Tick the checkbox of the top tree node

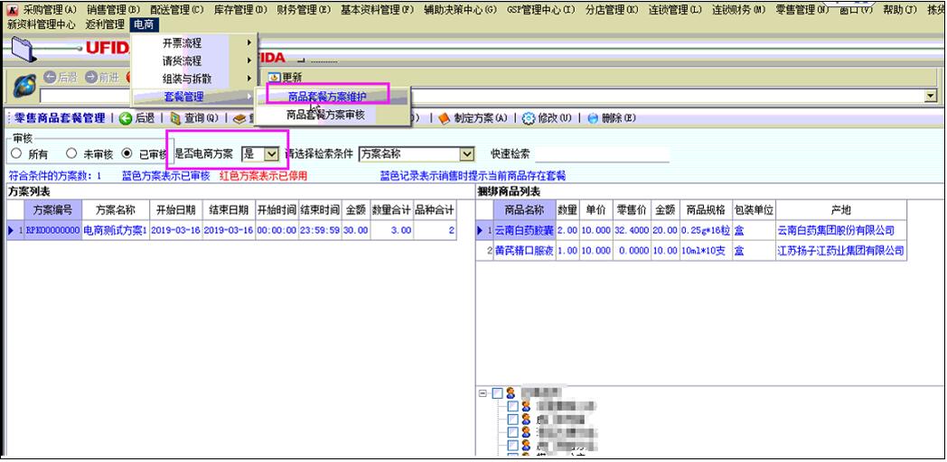click(x=497, y=393)
